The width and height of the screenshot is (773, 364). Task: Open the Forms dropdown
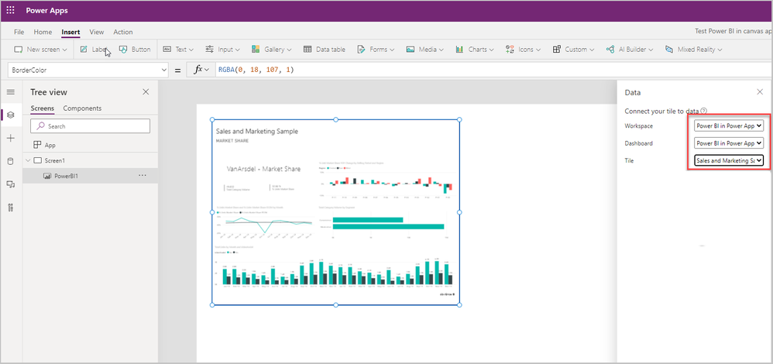376,50
